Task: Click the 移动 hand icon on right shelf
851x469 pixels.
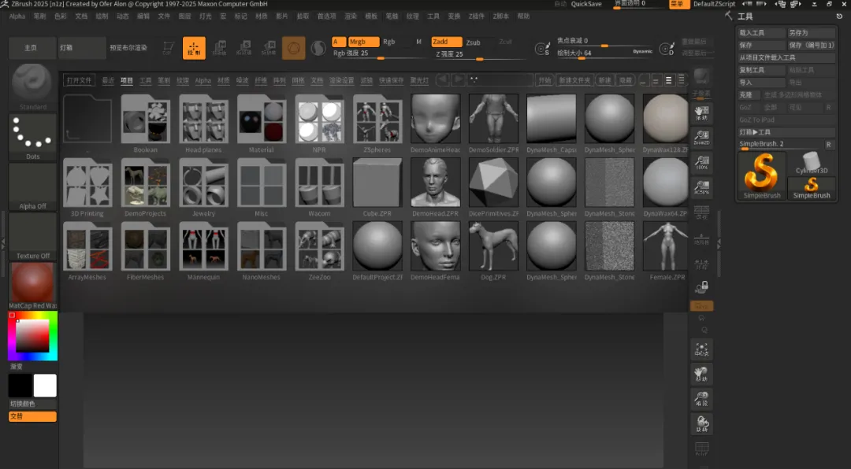Action: pyautogui.click(x=701, y=374)
